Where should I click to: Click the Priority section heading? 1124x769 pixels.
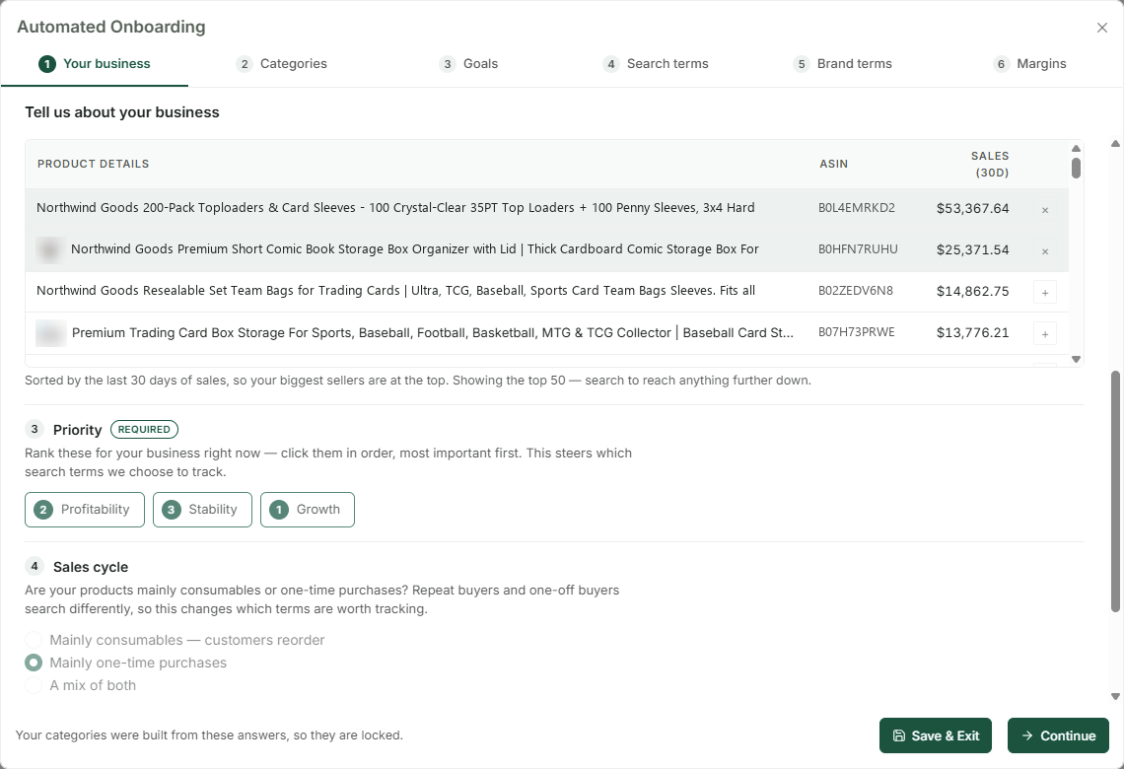(78, 430)
